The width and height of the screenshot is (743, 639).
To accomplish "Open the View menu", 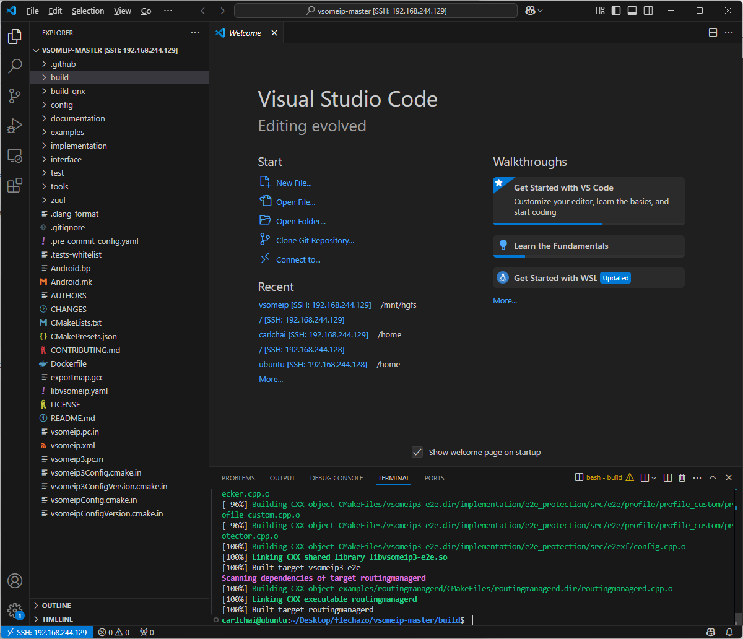I will click(x=123, y=11).
